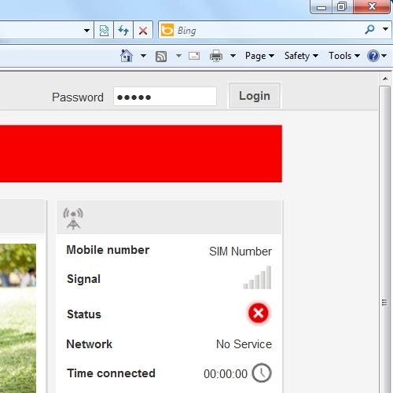Click the clock icon beside time connected
Screen dimensions: 393x393
point(262,373)
